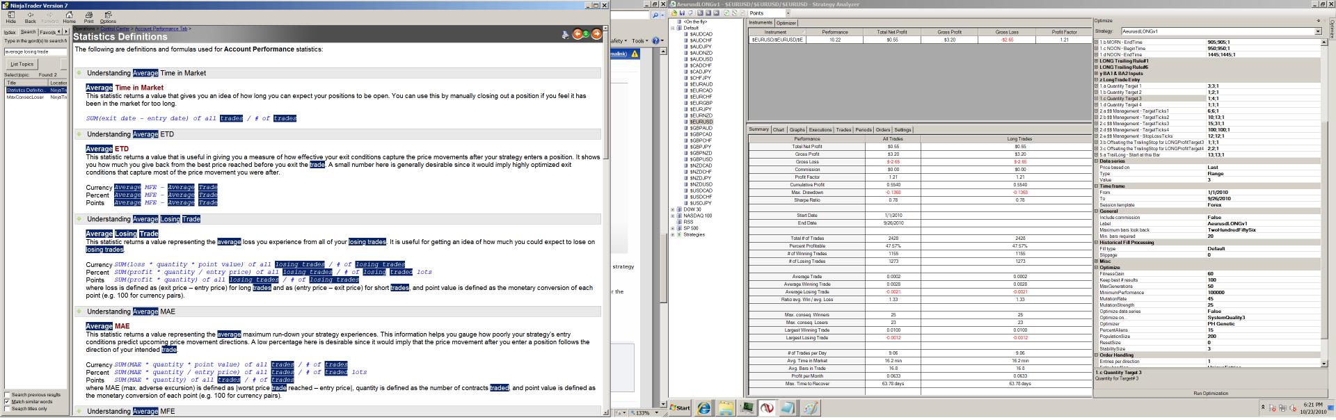Click the Run Optimization button
Screen dimensions: 1336x420
(x=1210, y=394)
